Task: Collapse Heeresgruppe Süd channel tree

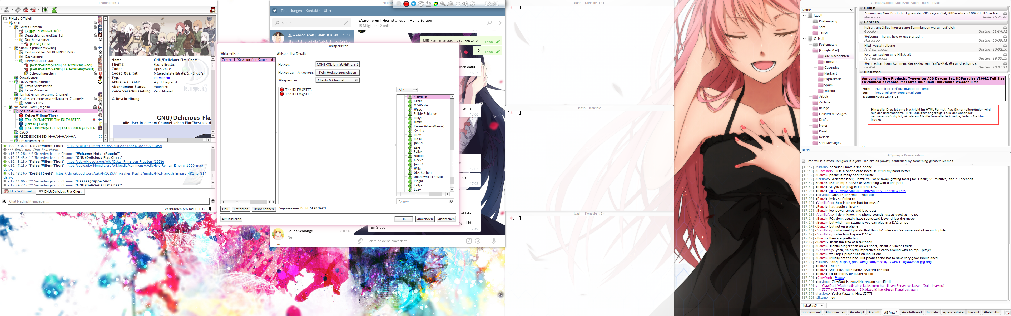Action: (15, 61)
